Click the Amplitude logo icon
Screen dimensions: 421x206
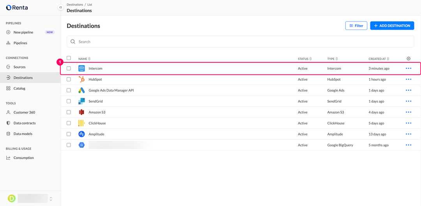pos(81,134)
